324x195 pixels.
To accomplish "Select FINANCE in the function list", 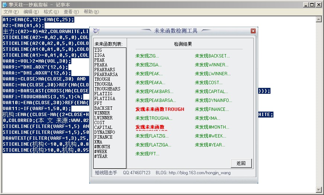I will pos(103,137).
